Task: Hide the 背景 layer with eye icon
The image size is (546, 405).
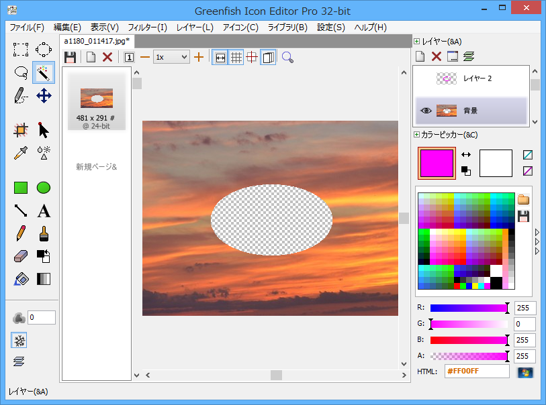Action: (426, 111)
